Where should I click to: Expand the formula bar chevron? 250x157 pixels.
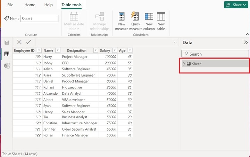point(175,42)
